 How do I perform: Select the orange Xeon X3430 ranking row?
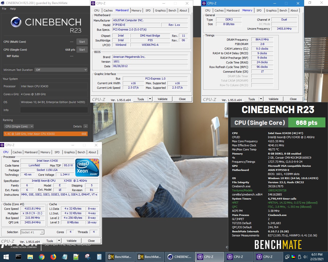coord(46,134)
